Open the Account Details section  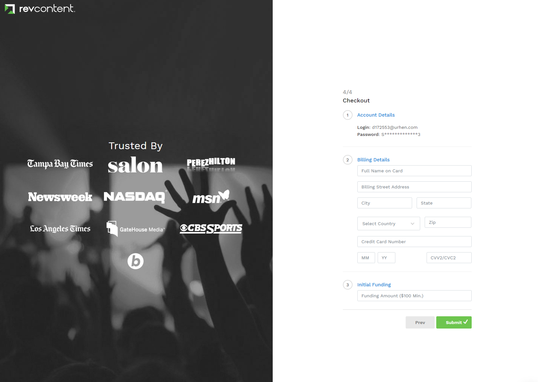(376, 115)
